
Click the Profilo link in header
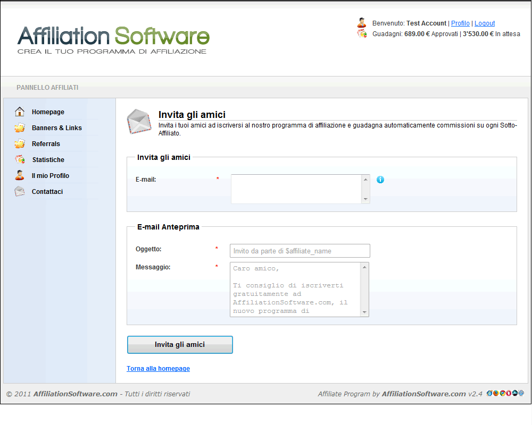[x=460, y=23]
